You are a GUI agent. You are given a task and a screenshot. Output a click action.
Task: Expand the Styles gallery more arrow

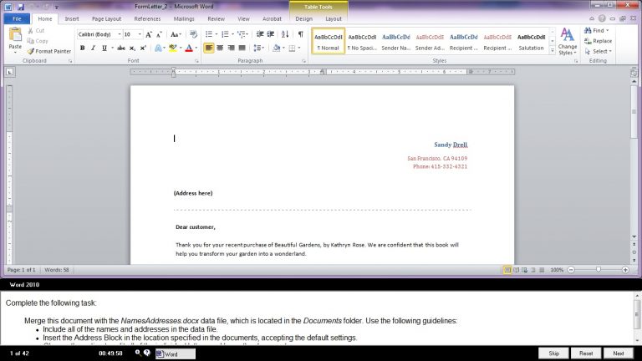552,49
